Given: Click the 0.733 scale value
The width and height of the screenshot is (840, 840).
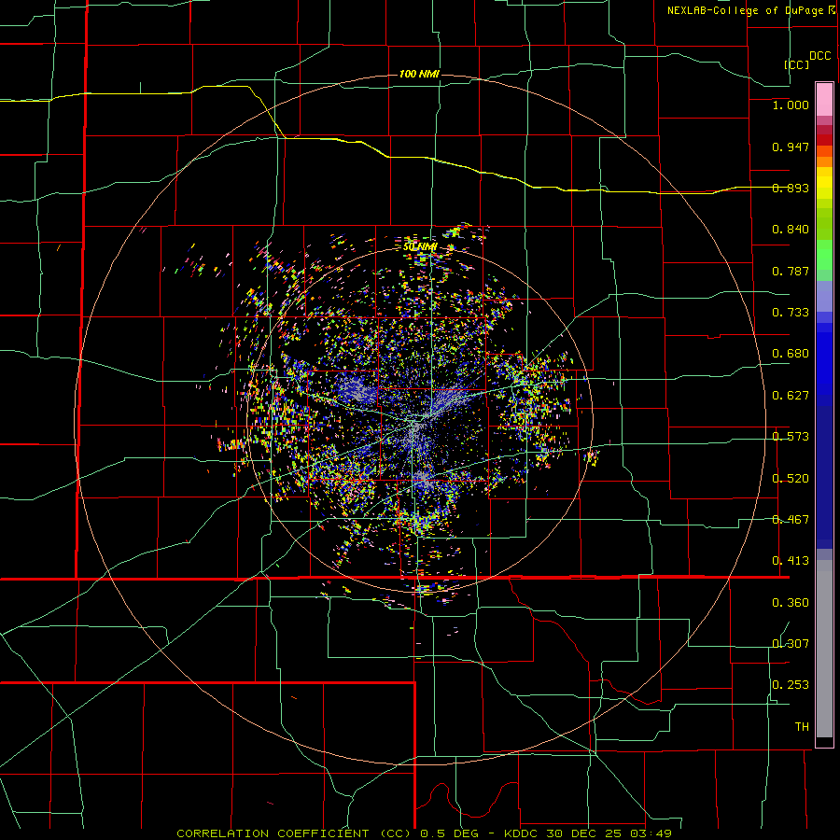Looking at the screenshot, I should [791, 313].
